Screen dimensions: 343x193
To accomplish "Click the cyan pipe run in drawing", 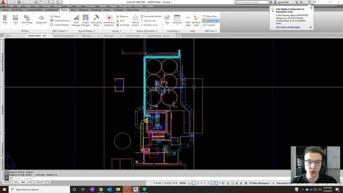I will point(145,86).
